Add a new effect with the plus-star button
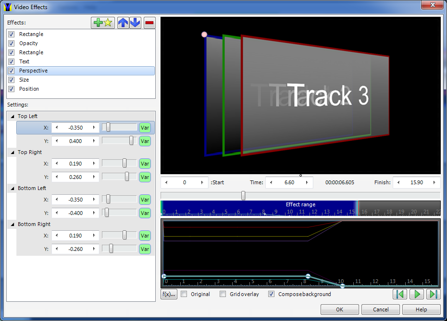The height and width of the screenshot is (321, 447). pos(103,23)
